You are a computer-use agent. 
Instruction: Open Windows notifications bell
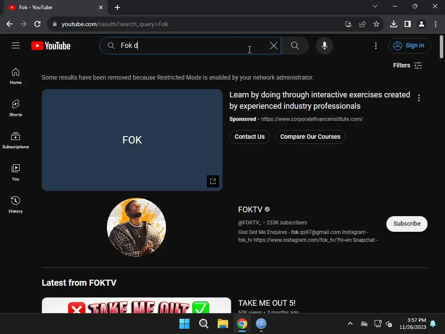coord(433,324)
